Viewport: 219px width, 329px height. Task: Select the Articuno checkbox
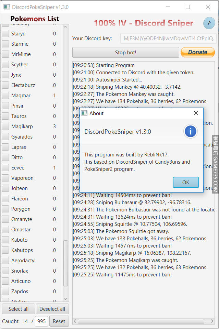(x=5, y=281)
